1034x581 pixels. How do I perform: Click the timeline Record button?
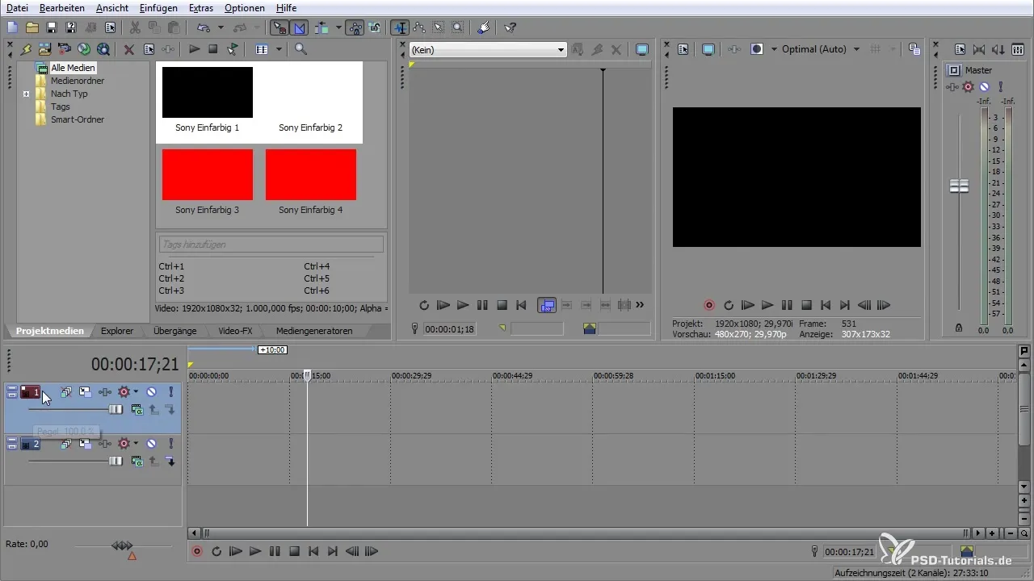(197, 552)
